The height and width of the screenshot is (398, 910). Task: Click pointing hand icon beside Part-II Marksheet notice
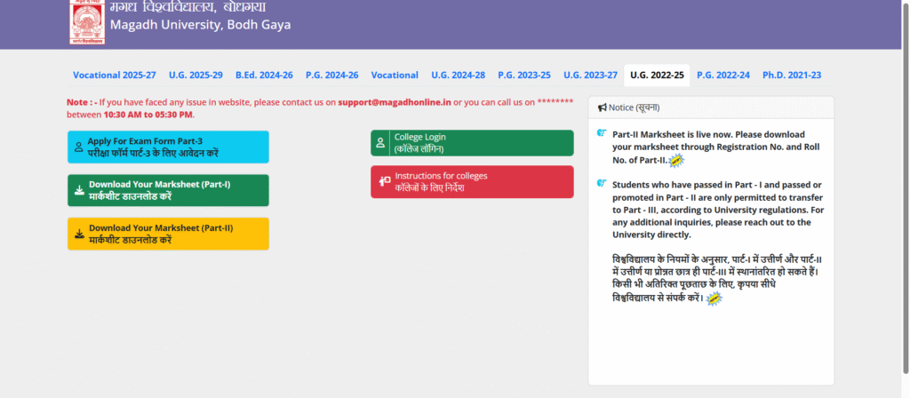pos(602,133)
